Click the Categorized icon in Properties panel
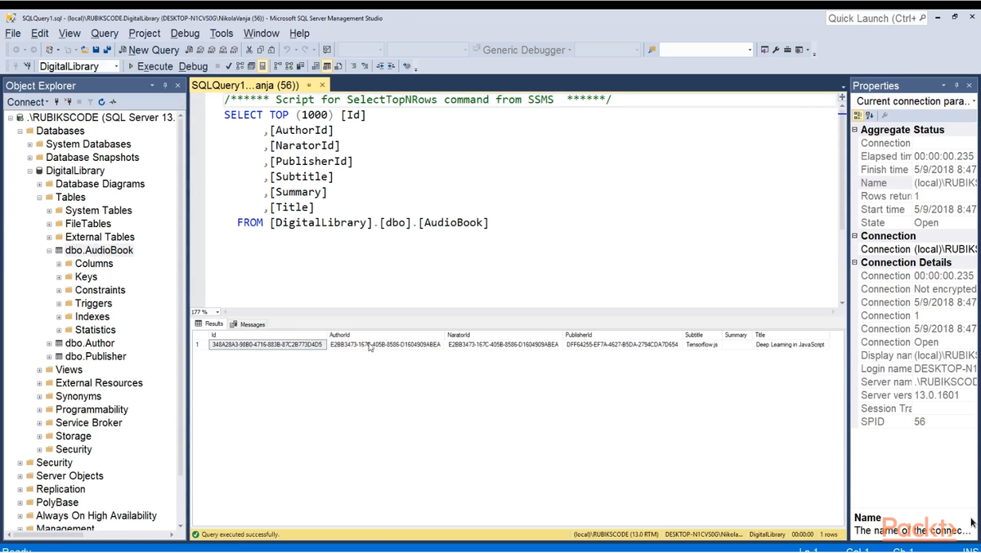The image size is (981, 553). [858, 115]
